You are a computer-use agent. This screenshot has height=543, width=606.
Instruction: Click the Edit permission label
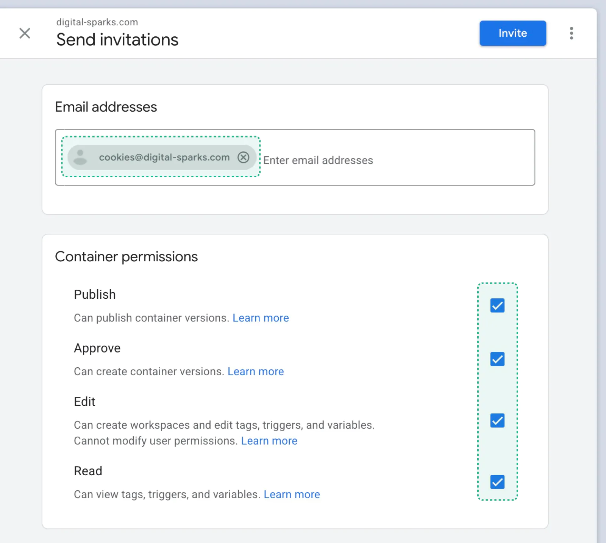tap(84, 402)
